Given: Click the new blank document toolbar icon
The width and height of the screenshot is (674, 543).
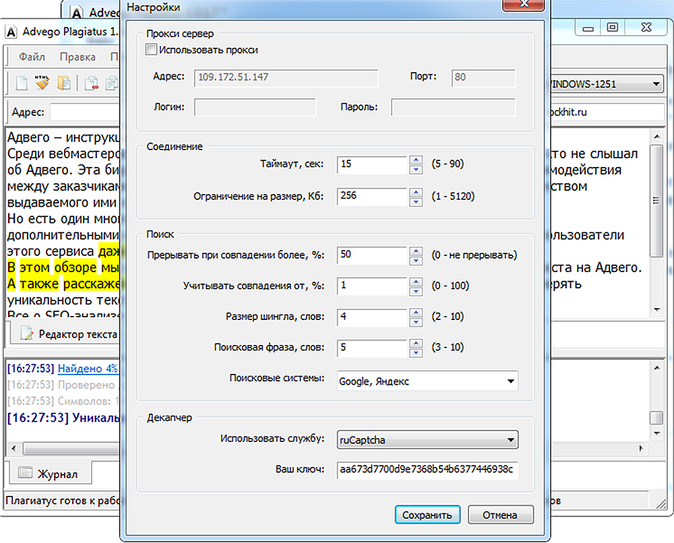Looking at the screenshot, I should pyautogui.click(x=23, y=84).
